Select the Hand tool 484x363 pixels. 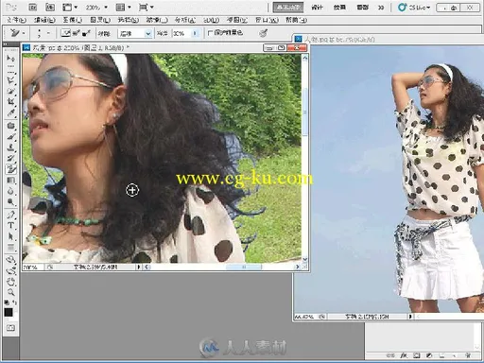10,282
